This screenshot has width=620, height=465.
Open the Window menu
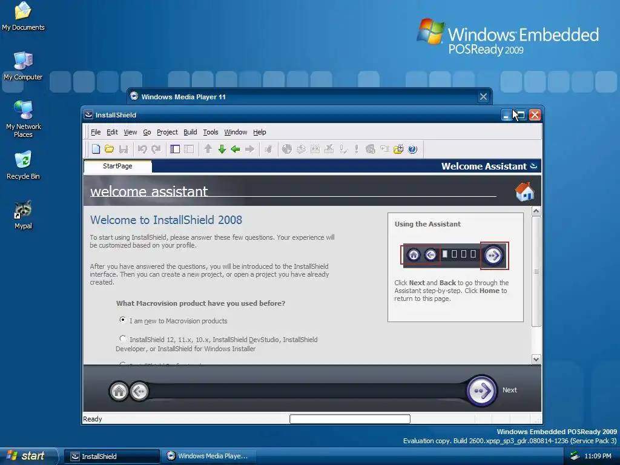point(236,132)
